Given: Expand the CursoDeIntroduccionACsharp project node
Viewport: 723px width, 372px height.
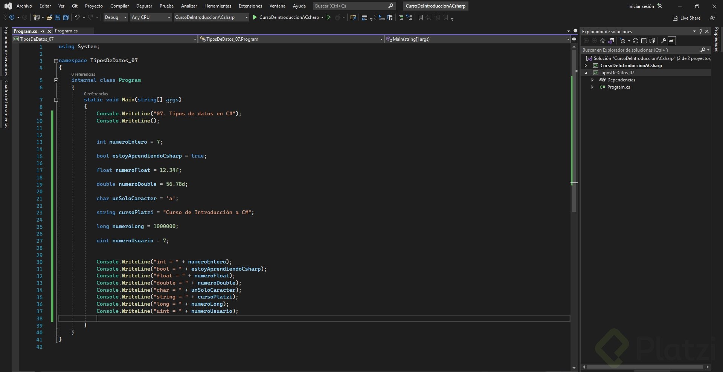Looking at the screenshot, I should pos(586,66).
